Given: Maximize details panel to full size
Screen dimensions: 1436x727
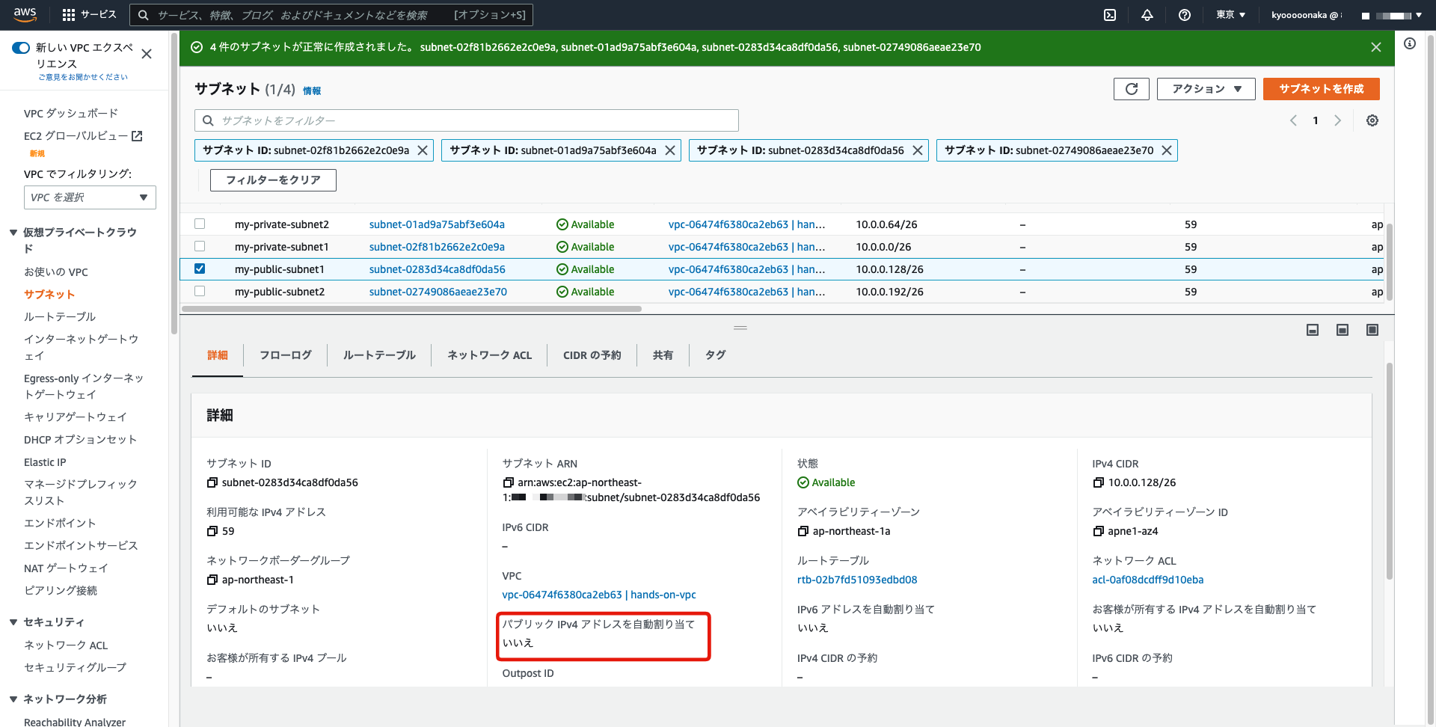Looking at the screenshot, I should tap(1372, 330).
